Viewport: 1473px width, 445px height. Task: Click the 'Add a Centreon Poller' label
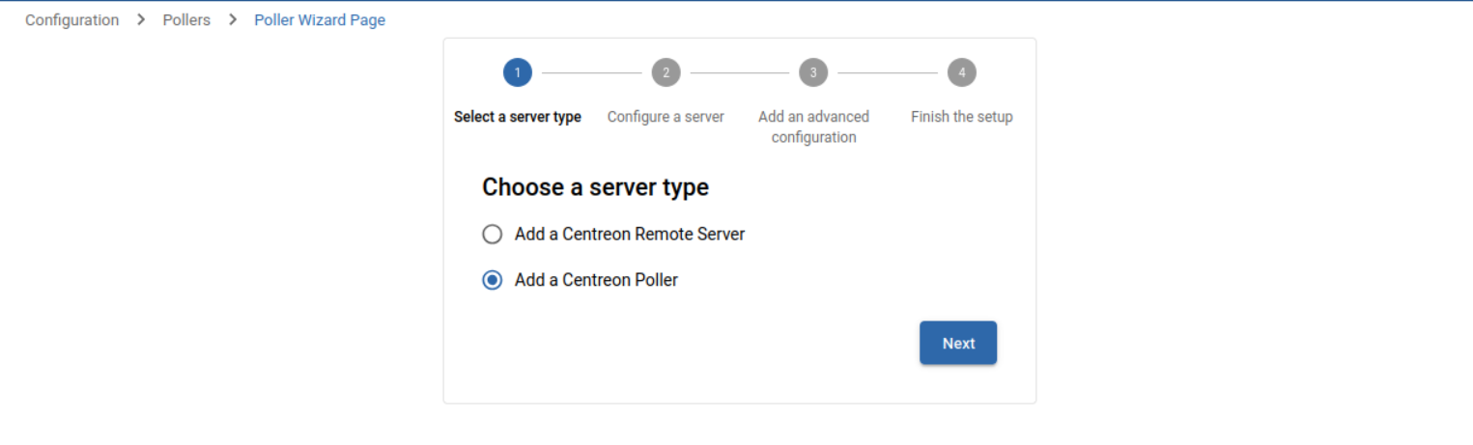(x=596, y=281)
